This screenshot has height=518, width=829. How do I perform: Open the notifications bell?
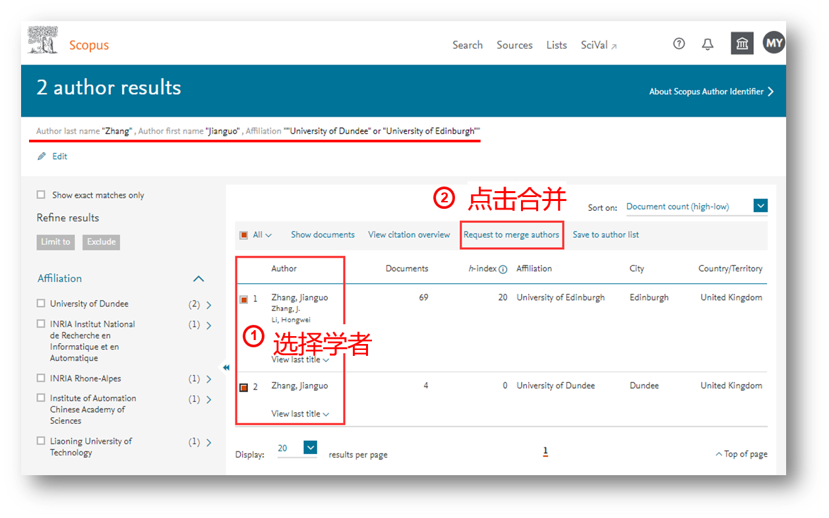point(708,44)
